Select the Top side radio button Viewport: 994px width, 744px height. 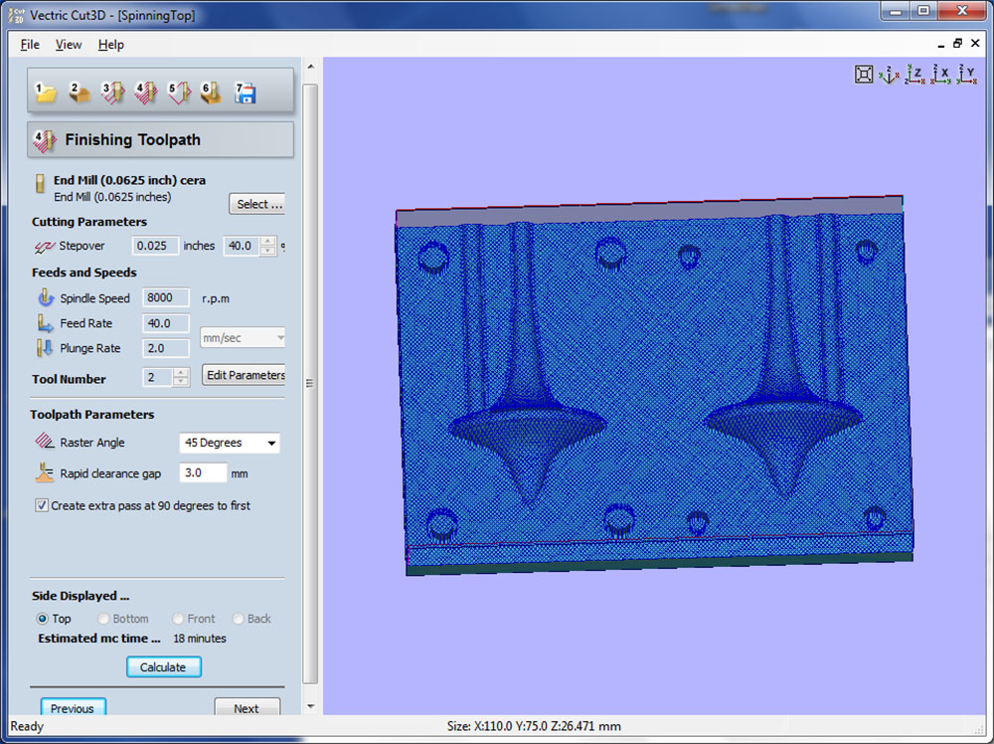pyautogui.click(x=43, y=619)
